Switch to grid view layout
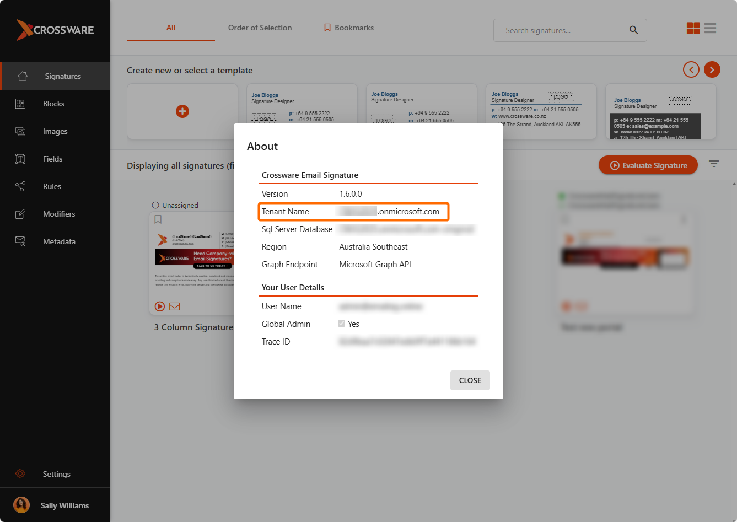 coord(693,28)
